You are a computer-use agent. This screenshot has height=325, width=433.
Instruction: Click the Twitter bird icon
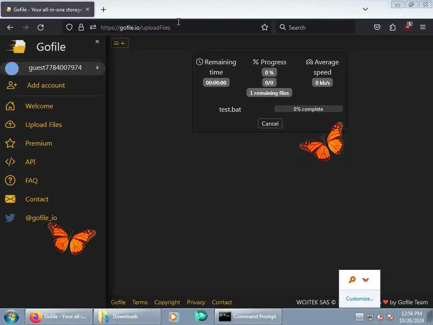click(10, 218)
